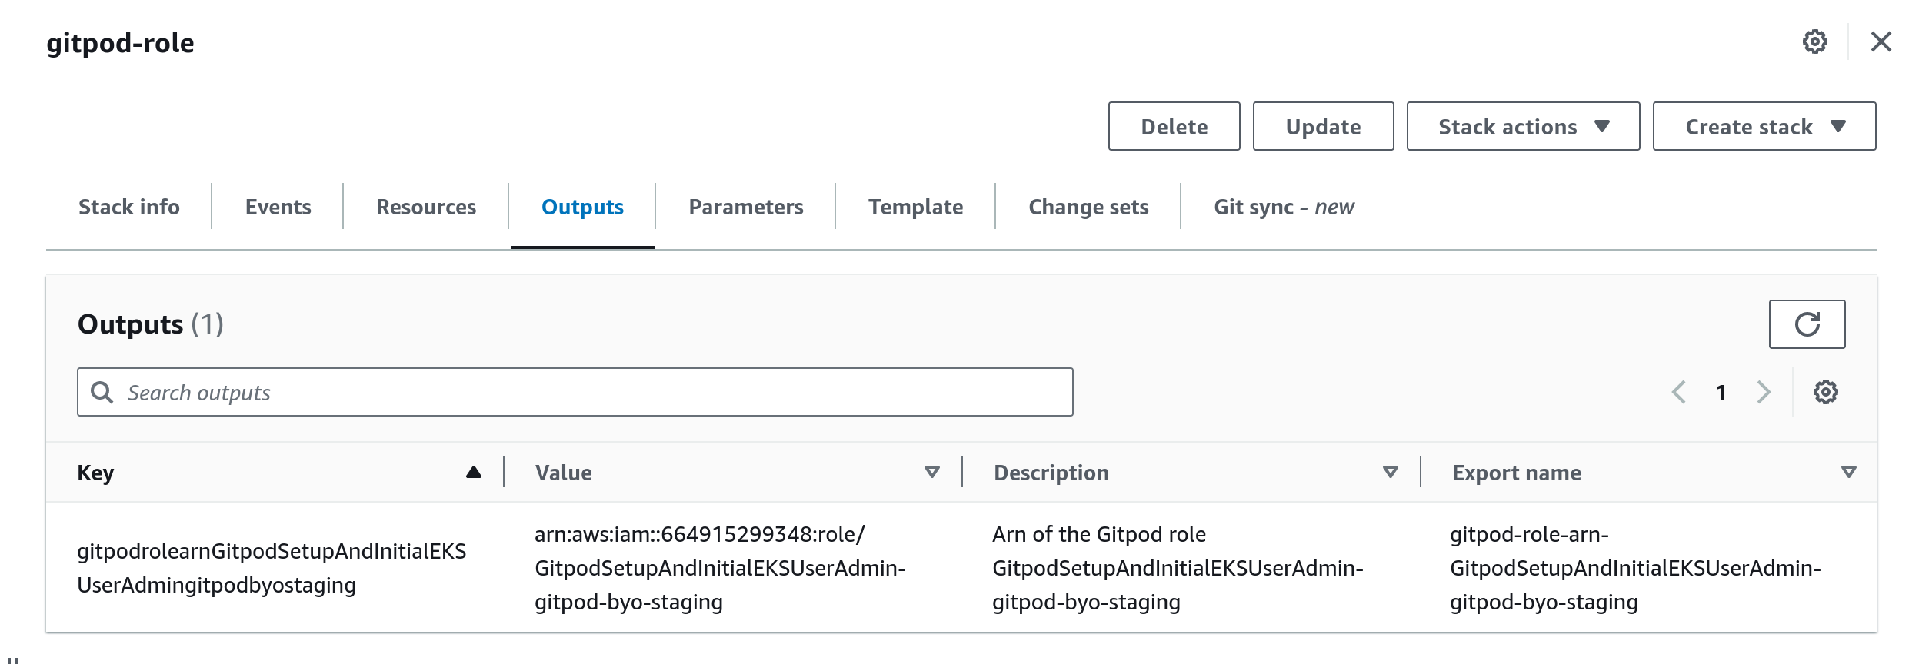Go to previous outputs page
Screen dimensions: 1909x664
click(1679, 392)
